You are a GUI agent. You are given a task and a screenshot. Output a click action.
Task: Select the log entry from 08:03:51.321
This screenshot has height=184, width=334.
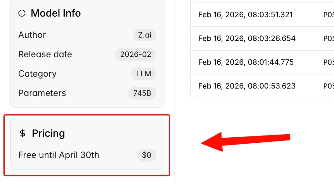tap(245, 14)
